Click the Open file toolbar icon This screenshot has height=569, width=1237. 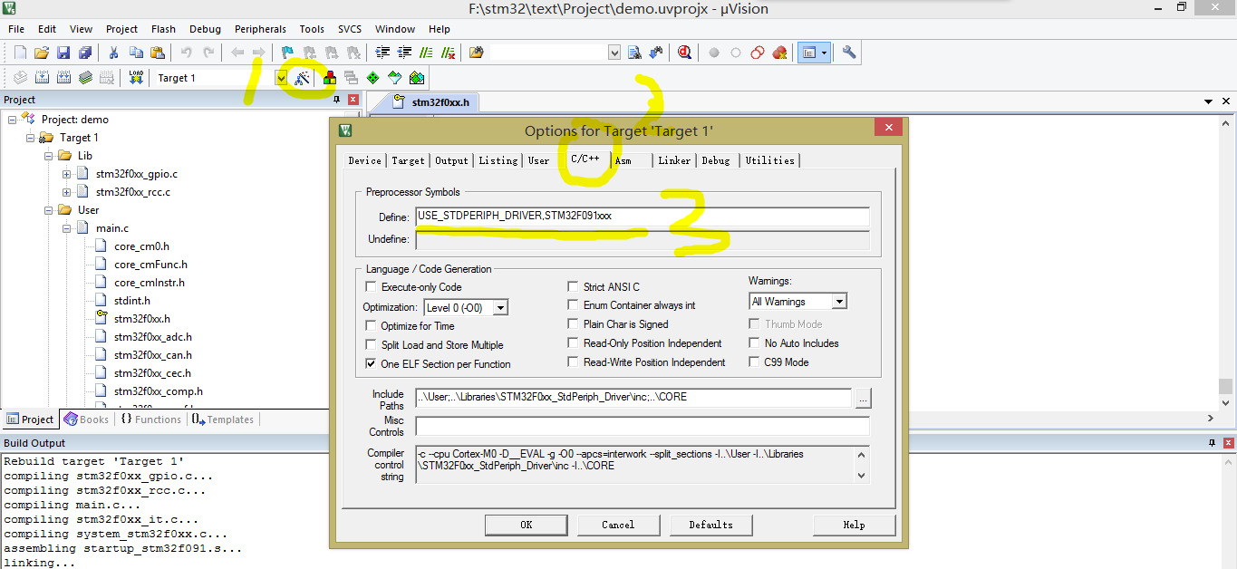(x=42, y=53)
